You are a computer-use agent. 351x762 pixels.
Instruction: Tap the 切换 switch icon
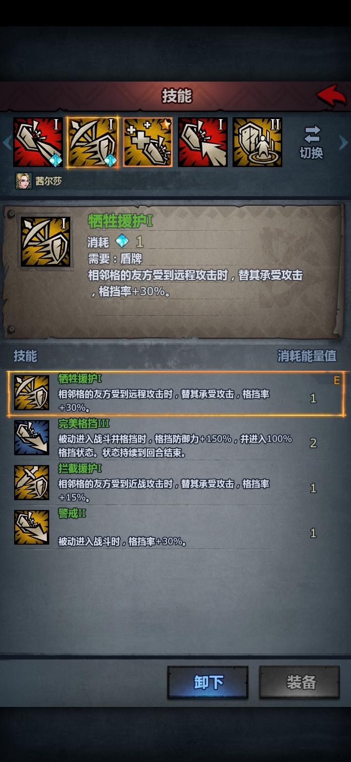pyautogui.click(x=312, y=142)
